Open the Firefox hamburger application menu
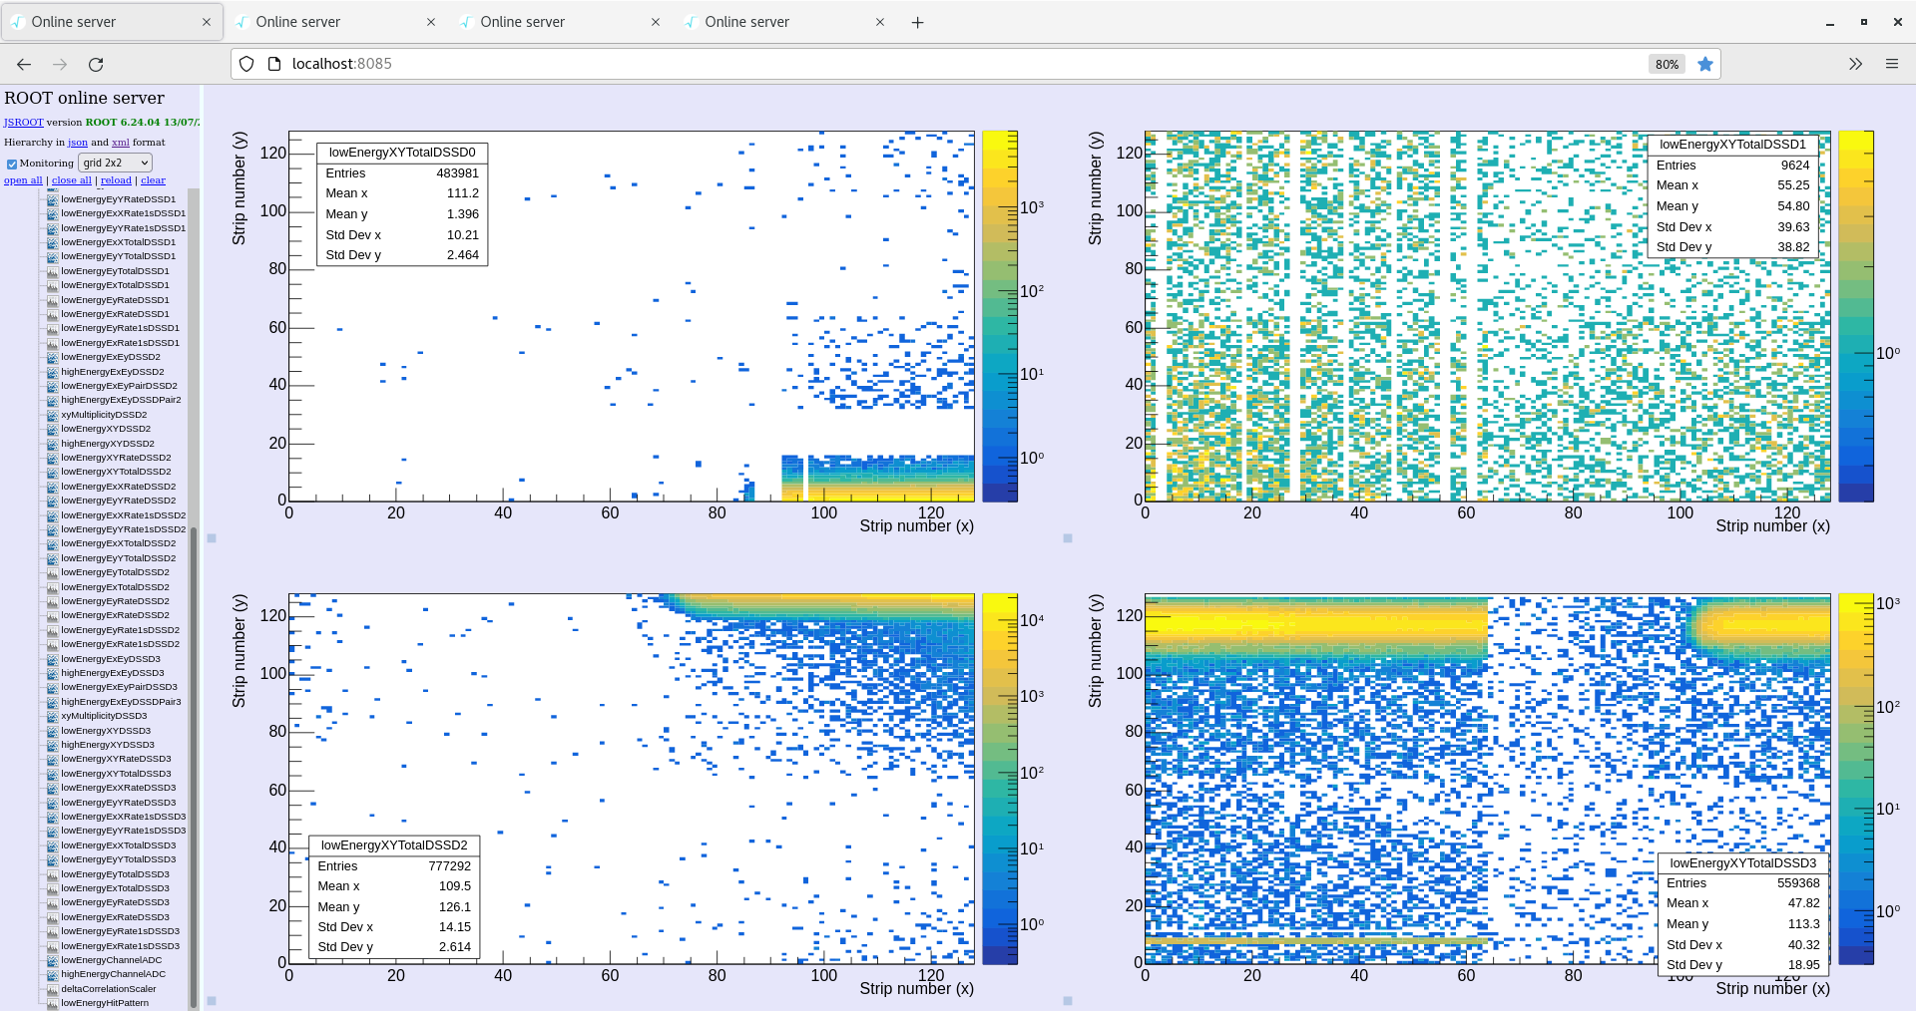Viewport: 1916px width, 1011px height. click(x=1891, y=64)
